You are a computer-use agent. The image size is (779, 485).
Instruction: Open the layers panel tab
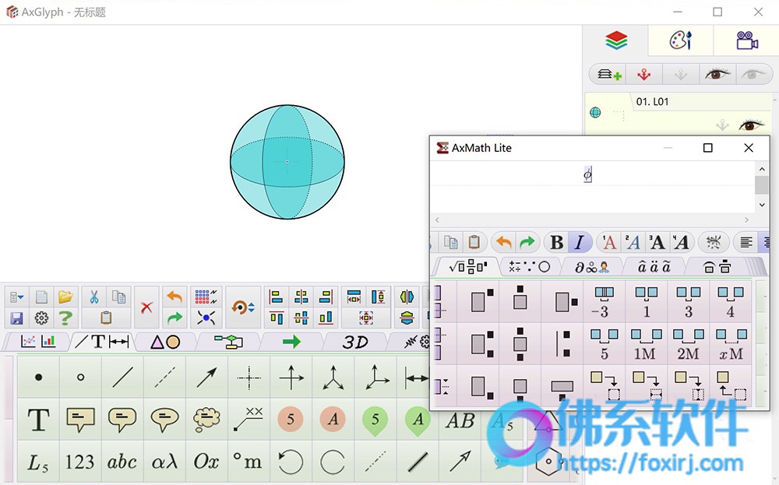616,40
